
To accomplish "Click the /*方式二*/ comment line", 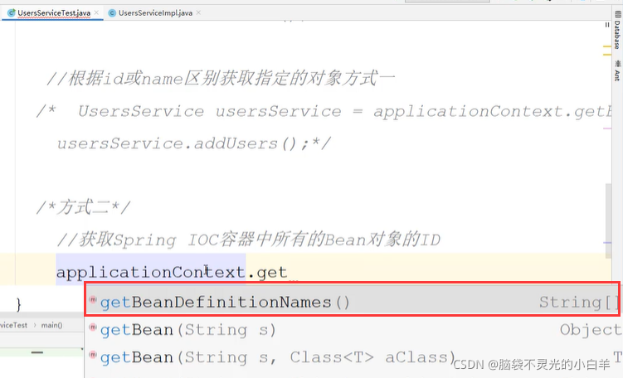I will point(83,208).
